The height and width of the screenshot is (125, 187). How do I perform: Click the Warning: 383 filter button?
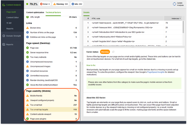tap(61, 4)
